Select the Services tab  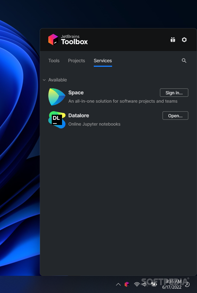tap(103, 60)
